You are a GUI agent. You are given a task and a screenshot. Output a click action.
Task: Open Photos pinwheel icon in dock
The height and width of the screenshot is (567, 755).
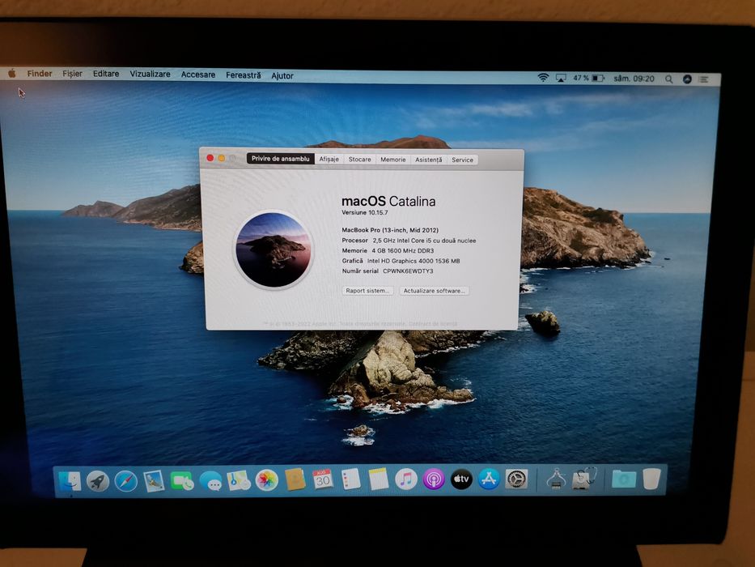(x=267, y=480)
